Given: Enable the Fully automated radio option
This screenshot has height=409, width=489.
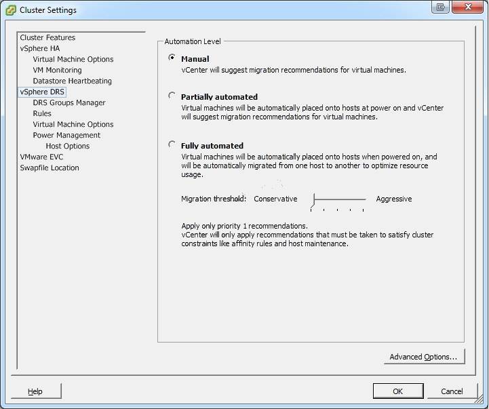Looking at the screenshot, I should tap(172, 144).
